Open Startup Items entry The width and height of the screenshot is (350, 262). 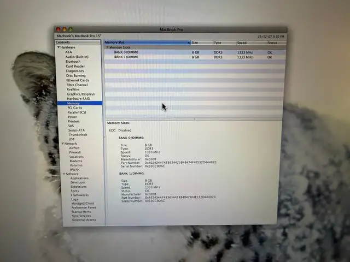(81, 212)
